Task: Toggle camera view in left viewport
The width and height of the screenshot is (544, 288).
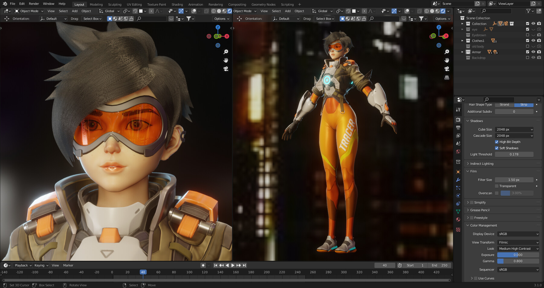Action: (x=226, y=69)
